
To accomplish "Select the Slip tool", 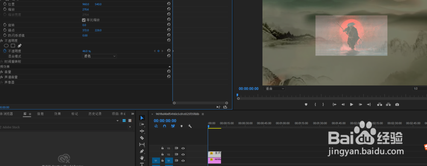I will tap(142, 145).
